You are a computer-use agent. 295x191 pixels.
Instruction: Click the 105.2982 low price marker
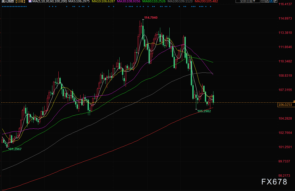pos(204,111)
